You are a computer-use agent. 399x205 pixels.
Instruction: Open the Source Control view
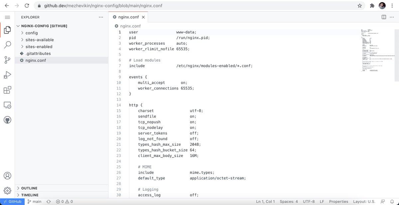coord(7,60)
